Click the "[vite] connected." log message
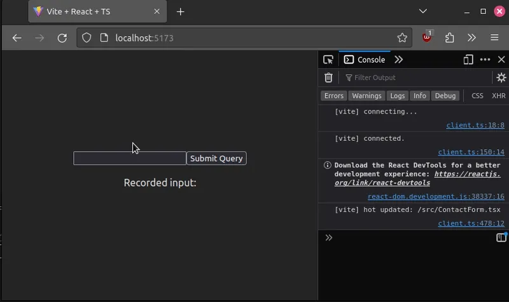This screenshot has width=509, height=302. pyautogui.click(x=370, y=138)
